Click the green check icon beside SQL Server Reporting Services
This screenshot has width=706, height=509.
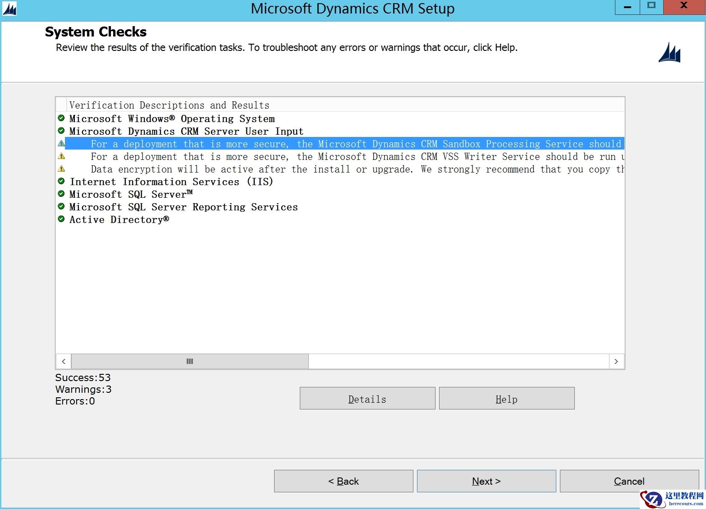tap(61, 206)
